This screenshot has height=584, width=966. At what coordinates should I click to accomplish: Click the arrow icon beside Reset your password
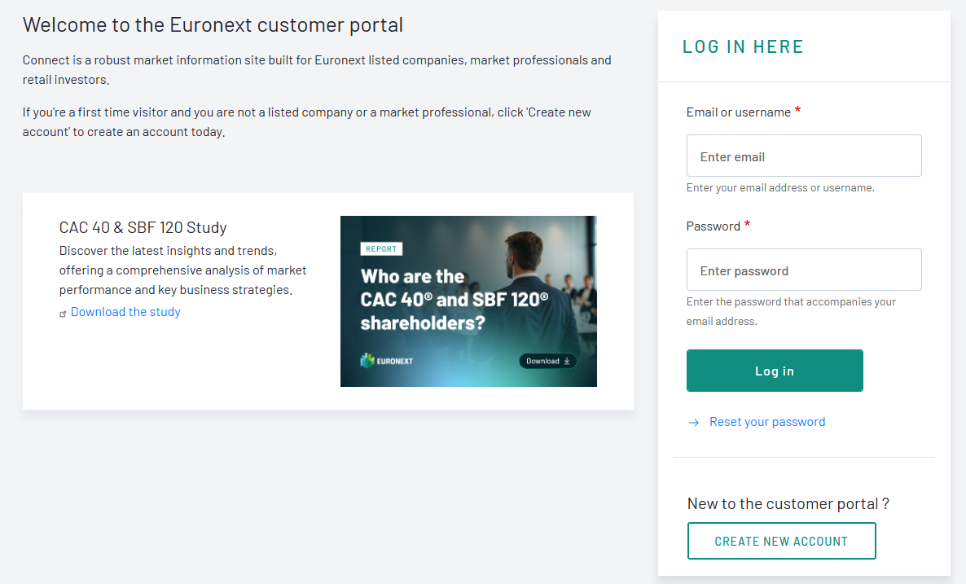tap(694, 423)
